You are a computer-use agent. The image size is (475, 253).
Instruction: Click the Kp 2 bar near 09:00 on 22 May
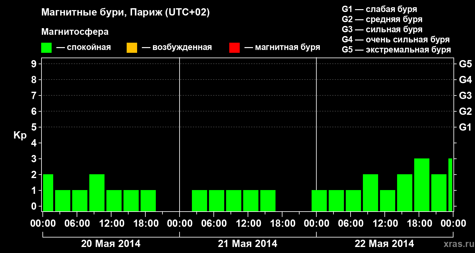pos(370,193)
